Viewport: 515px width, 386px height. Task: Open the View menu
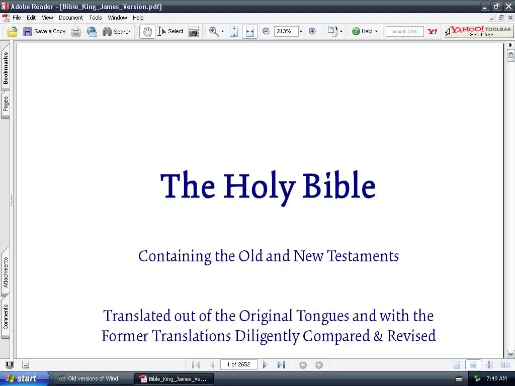tap(47, 18)
